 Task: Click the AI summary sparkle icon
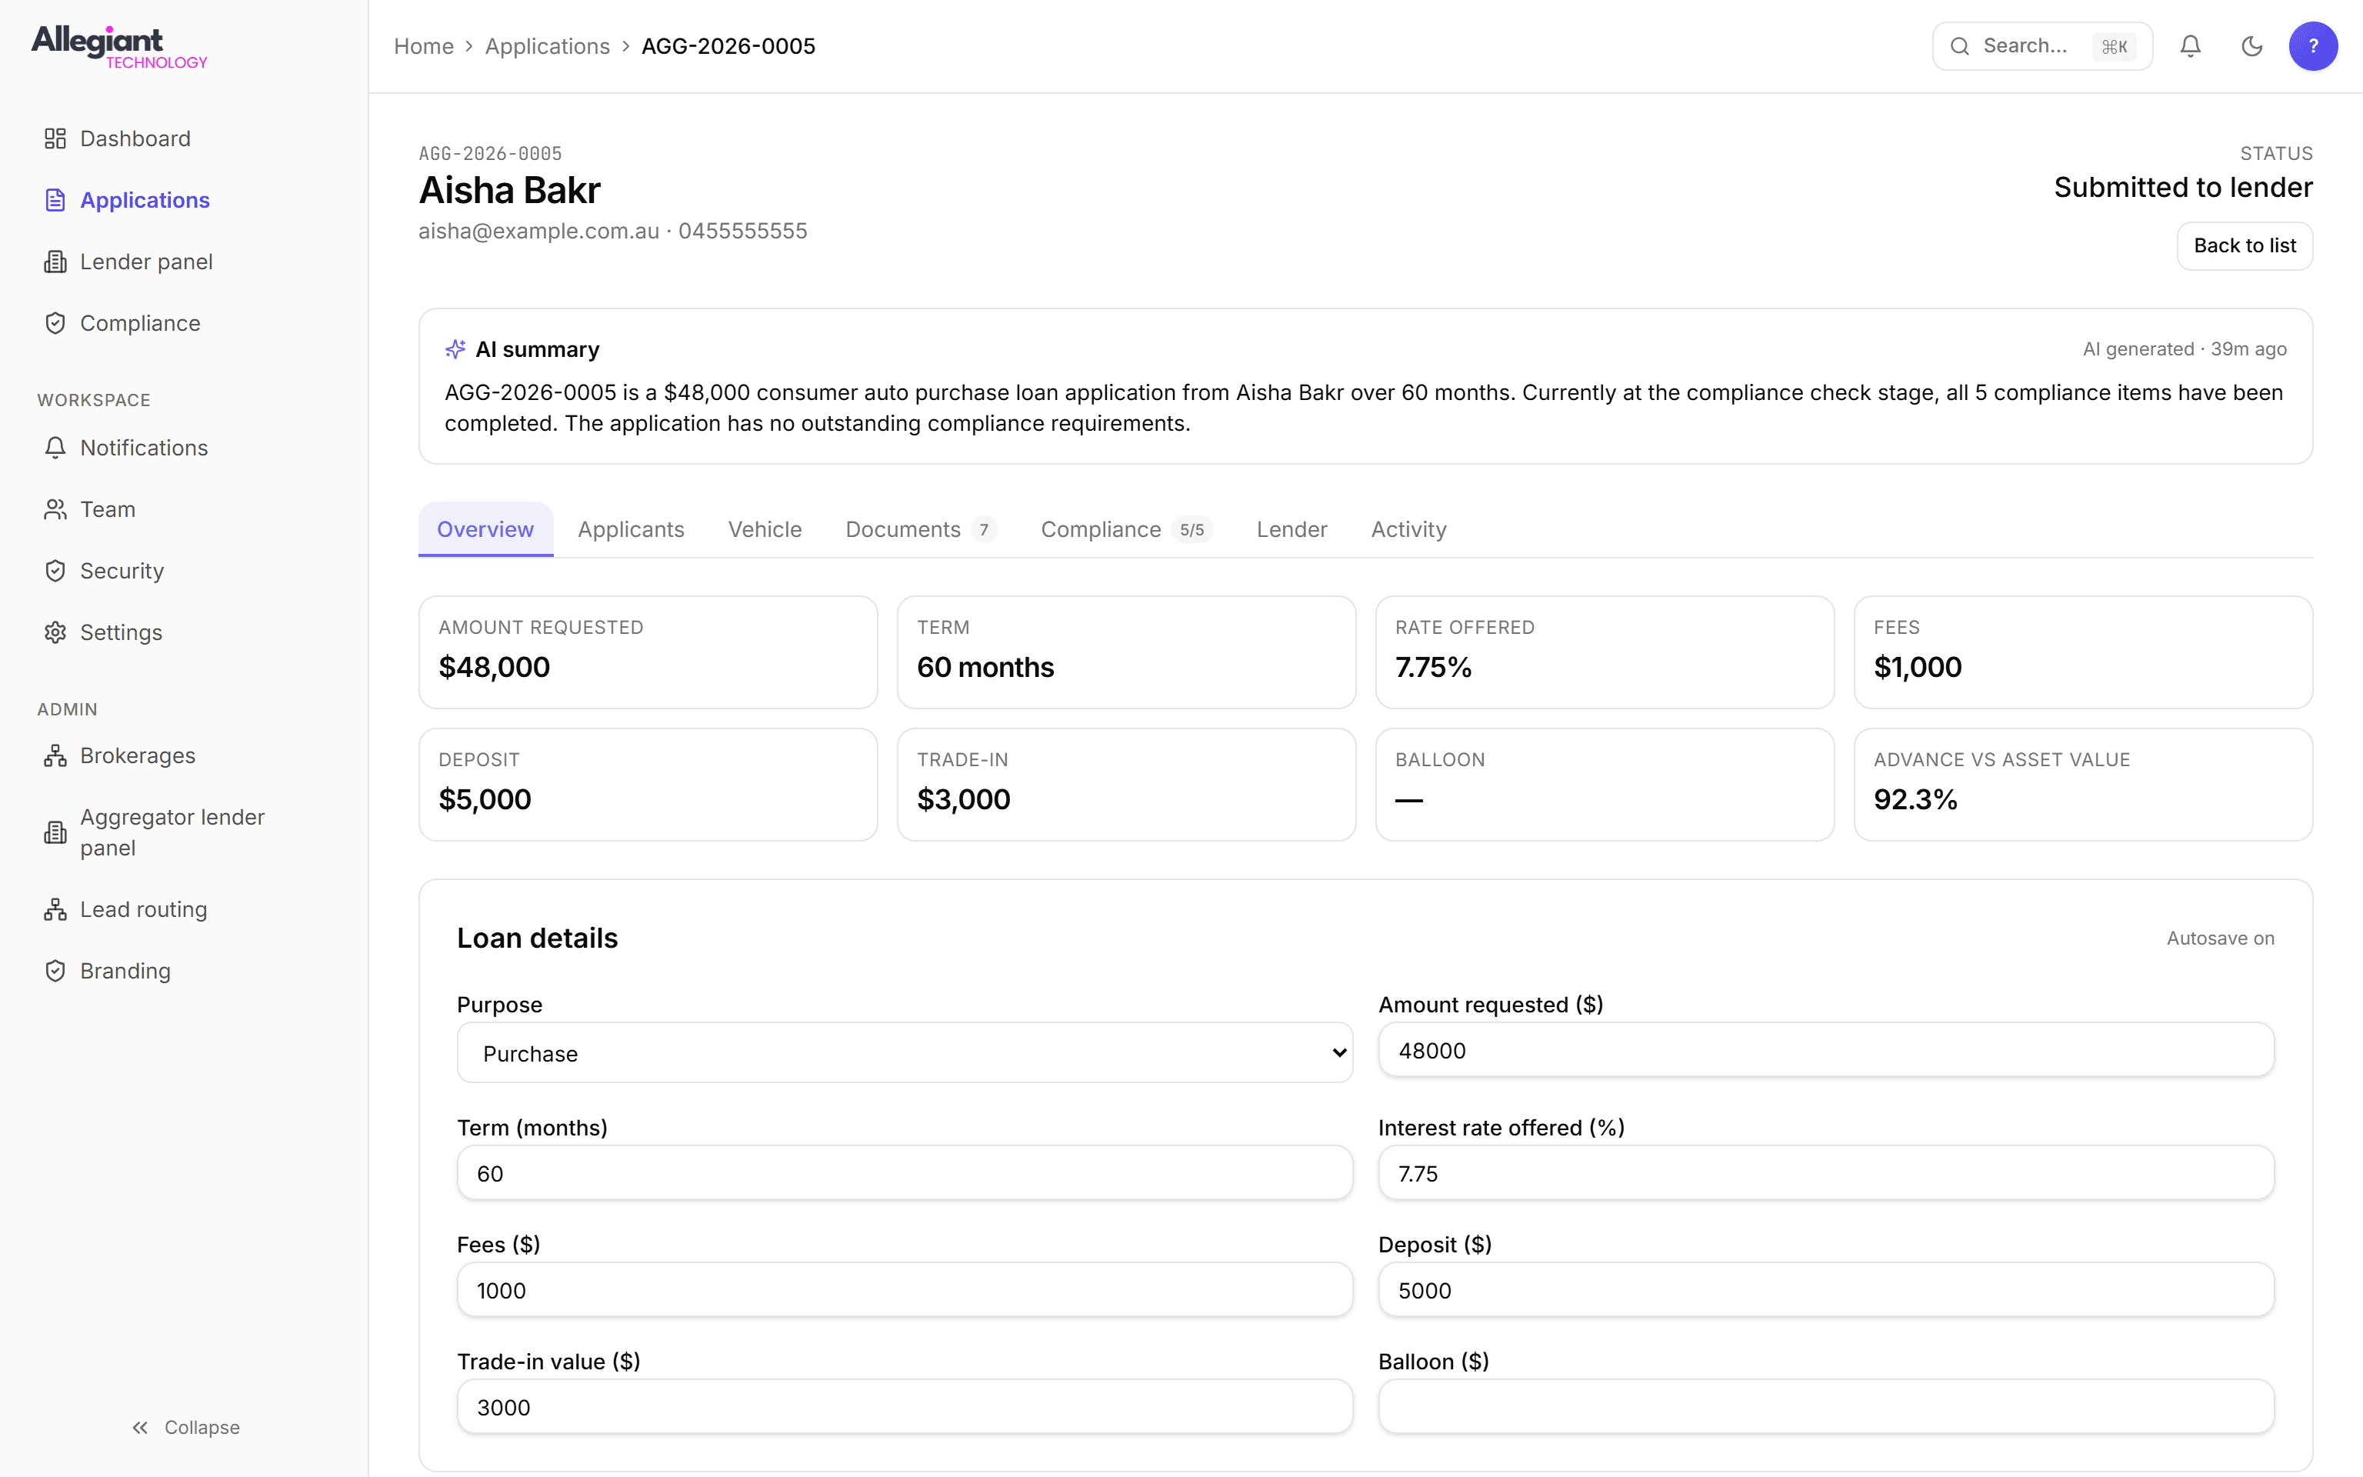(455, 348)
